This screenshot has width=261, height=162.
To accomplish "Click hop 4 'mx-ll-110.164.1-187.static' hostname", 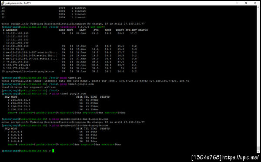I will click(31, 53).
